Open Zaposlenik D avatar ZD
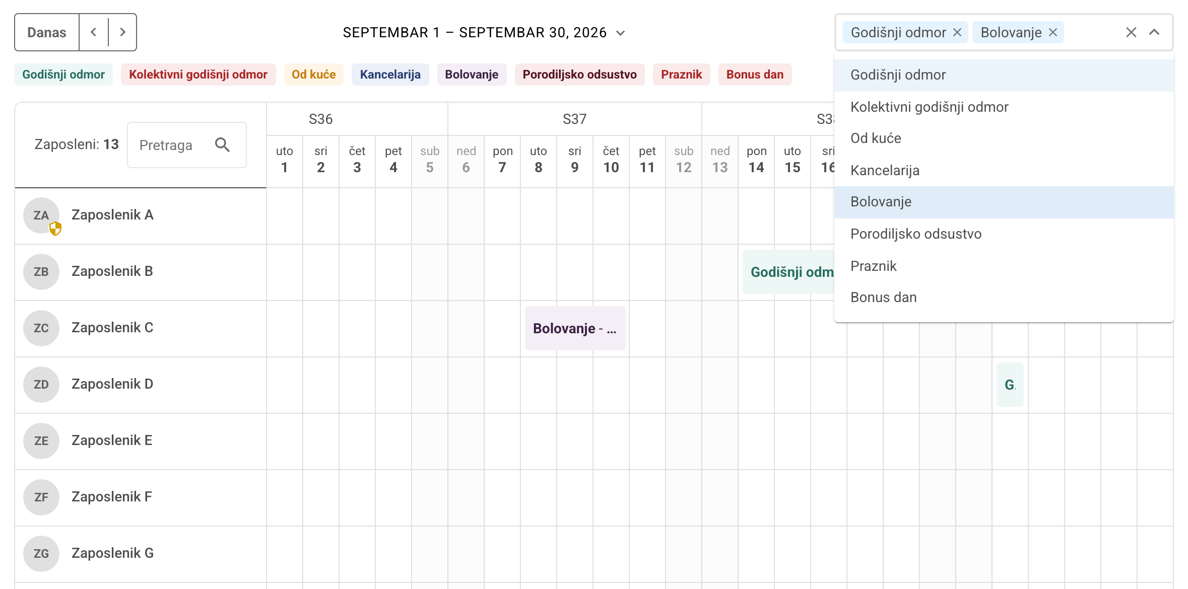The height and width of the screenshot is (589, 1188). (x=41, y=385)
